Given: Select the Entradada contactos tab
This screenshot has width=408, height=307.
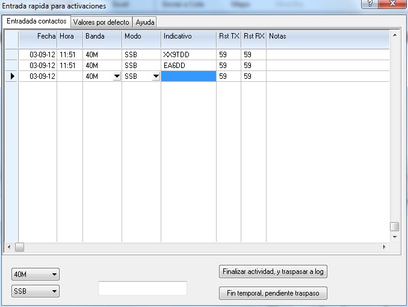Looking at the screenshot, I should [x=36, y=21].
